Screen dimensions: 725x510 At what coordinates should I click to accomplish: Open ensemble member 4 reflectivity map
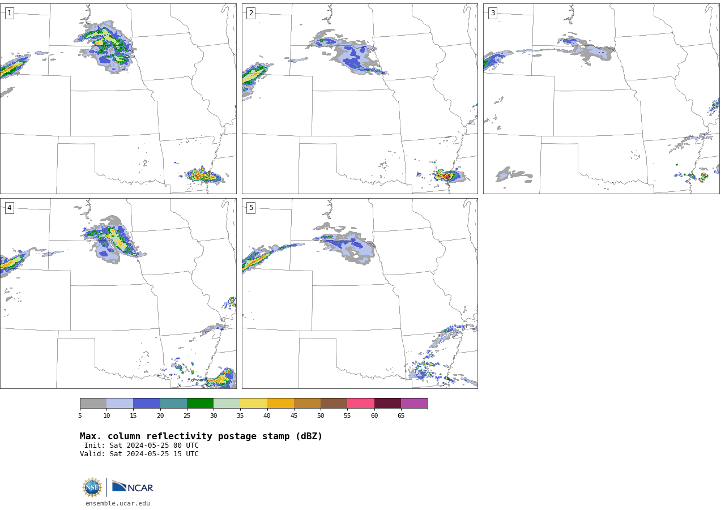point(118,293)
